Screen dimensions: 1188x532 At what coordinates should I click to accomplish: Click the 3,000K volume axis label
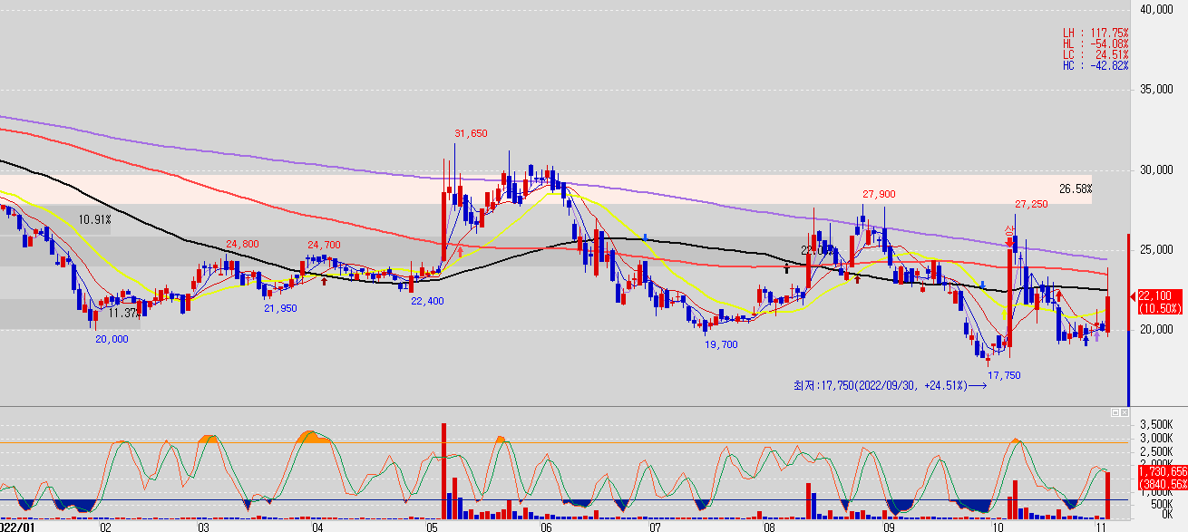click(x=1157, y=438)
